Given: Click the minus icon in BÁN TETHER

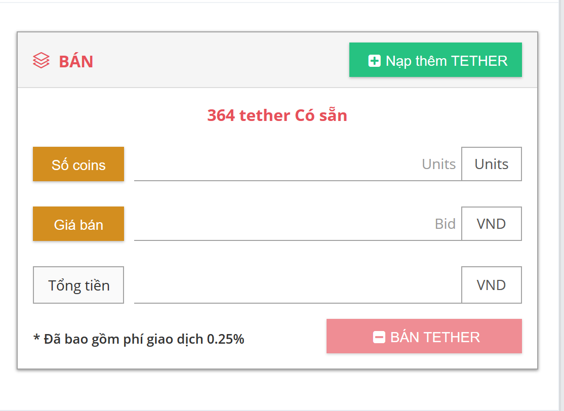Looking at the screenshot, I should click(379, 337).
